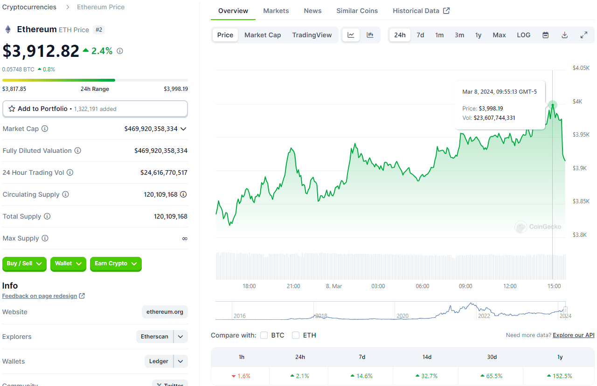Select the 1y time range
Image resolution: width=597 pixels, height=386 pixels.
click(479, 35)
